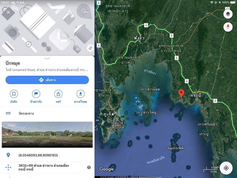
Task: Tap the label flag icon
Action: [36, 94]
